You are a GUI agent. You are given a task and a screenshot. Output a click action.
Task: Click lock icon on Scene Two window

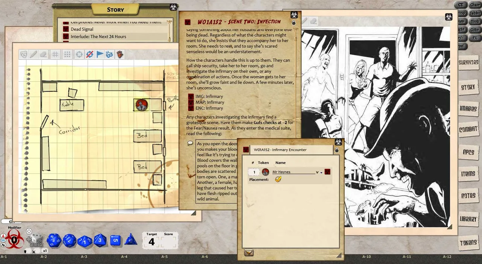[294, 23]
